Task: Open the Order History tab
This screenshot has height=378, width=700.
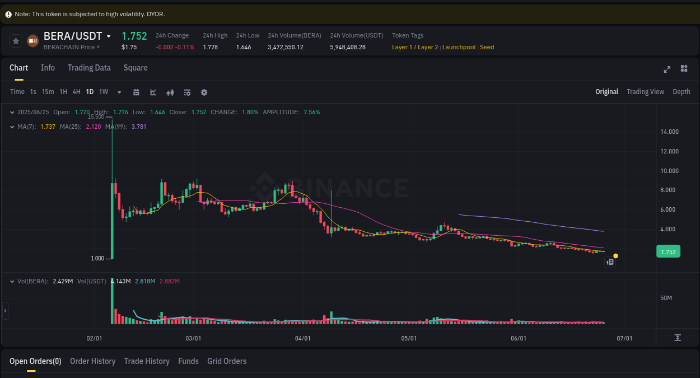Action: click(92, 361)
